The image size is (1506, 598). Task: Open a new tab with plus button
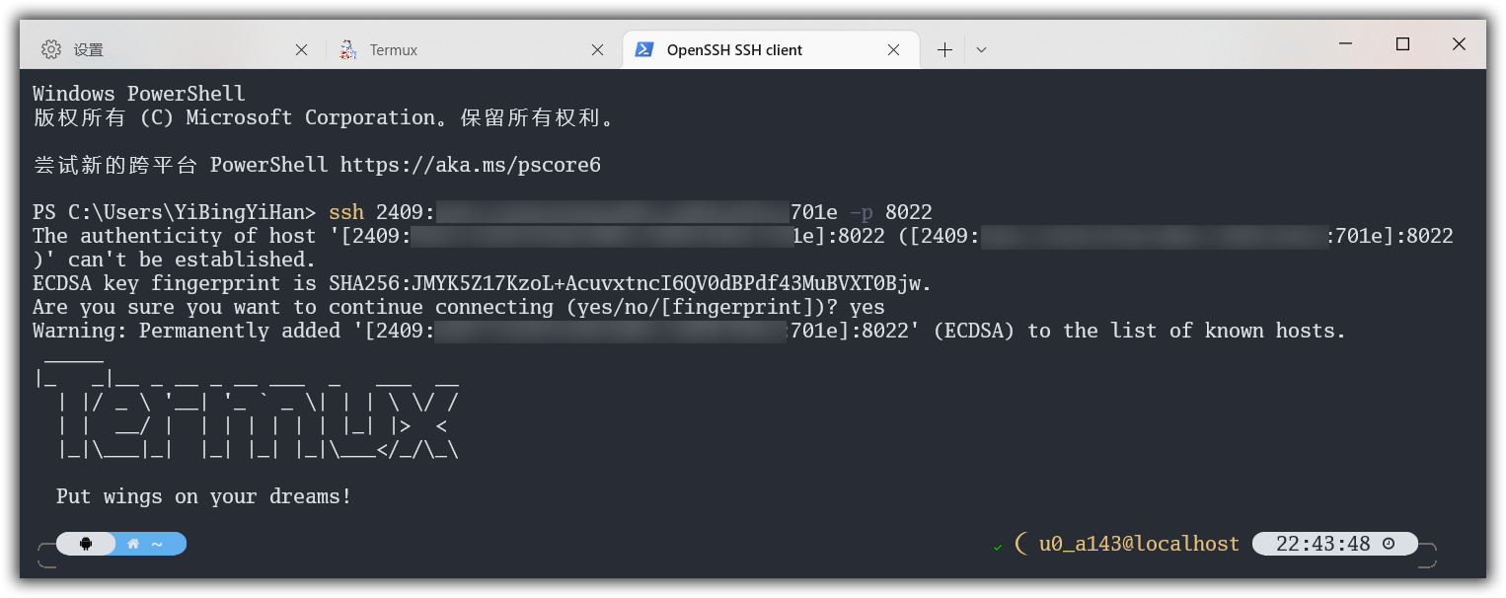944,50
